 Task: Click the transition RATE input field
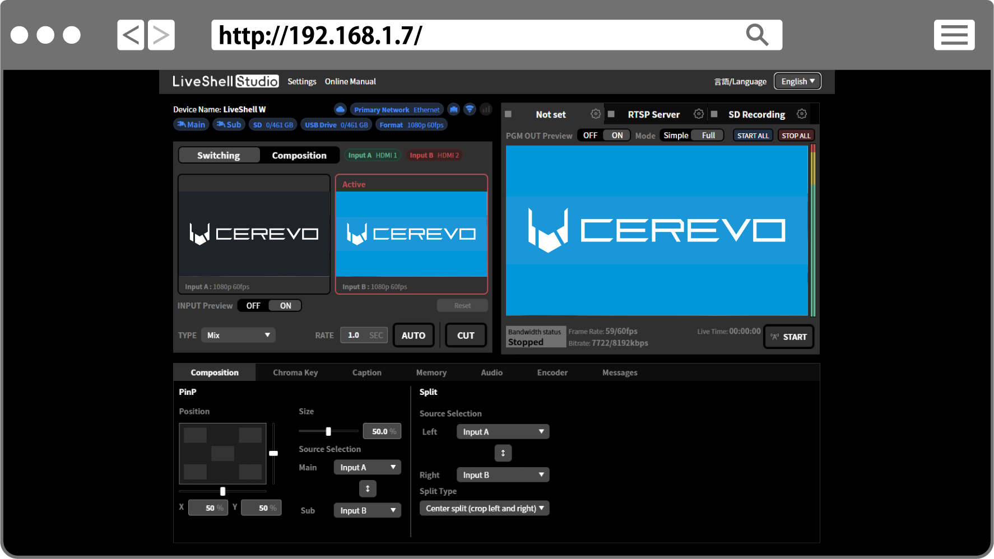click(364, 335)
